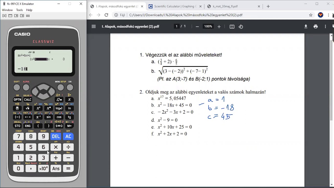The width and height of the screenshot is (334, 188).
Task: Click the x inverse key
Action: (x=38, y=117)
